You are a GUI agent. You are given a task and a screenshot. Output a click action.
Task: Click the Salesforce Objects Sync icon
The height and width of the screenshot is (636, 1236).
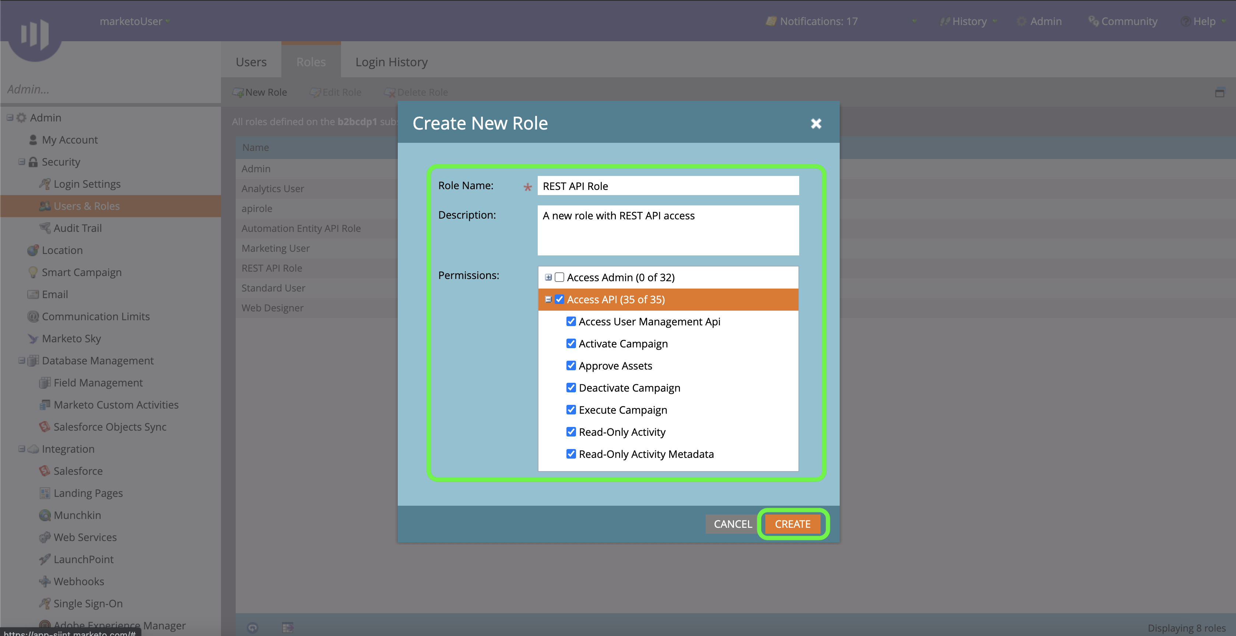(x=45, y=427)
